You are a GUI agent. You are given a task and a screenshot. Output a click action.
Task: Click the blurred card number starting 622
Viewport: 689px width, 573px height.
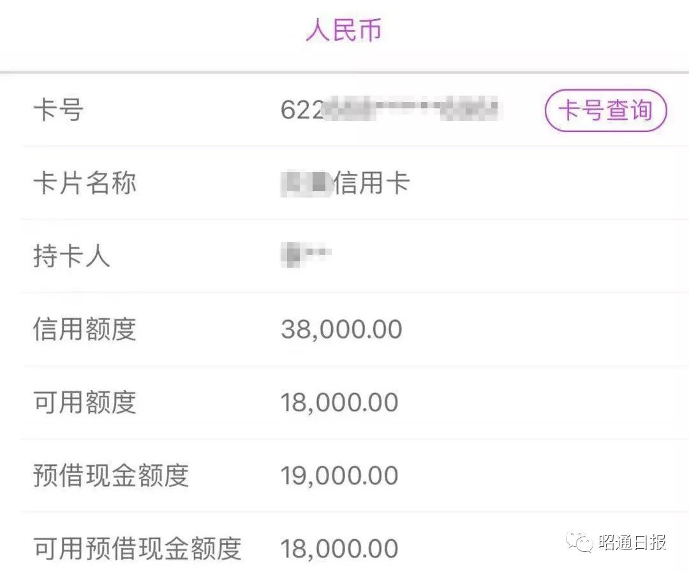point(390,110)
